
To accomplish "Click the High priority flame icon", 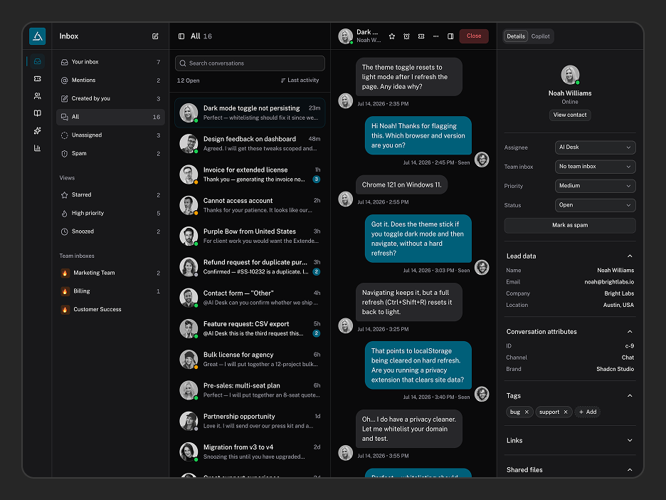I will [x=65, y=213].
